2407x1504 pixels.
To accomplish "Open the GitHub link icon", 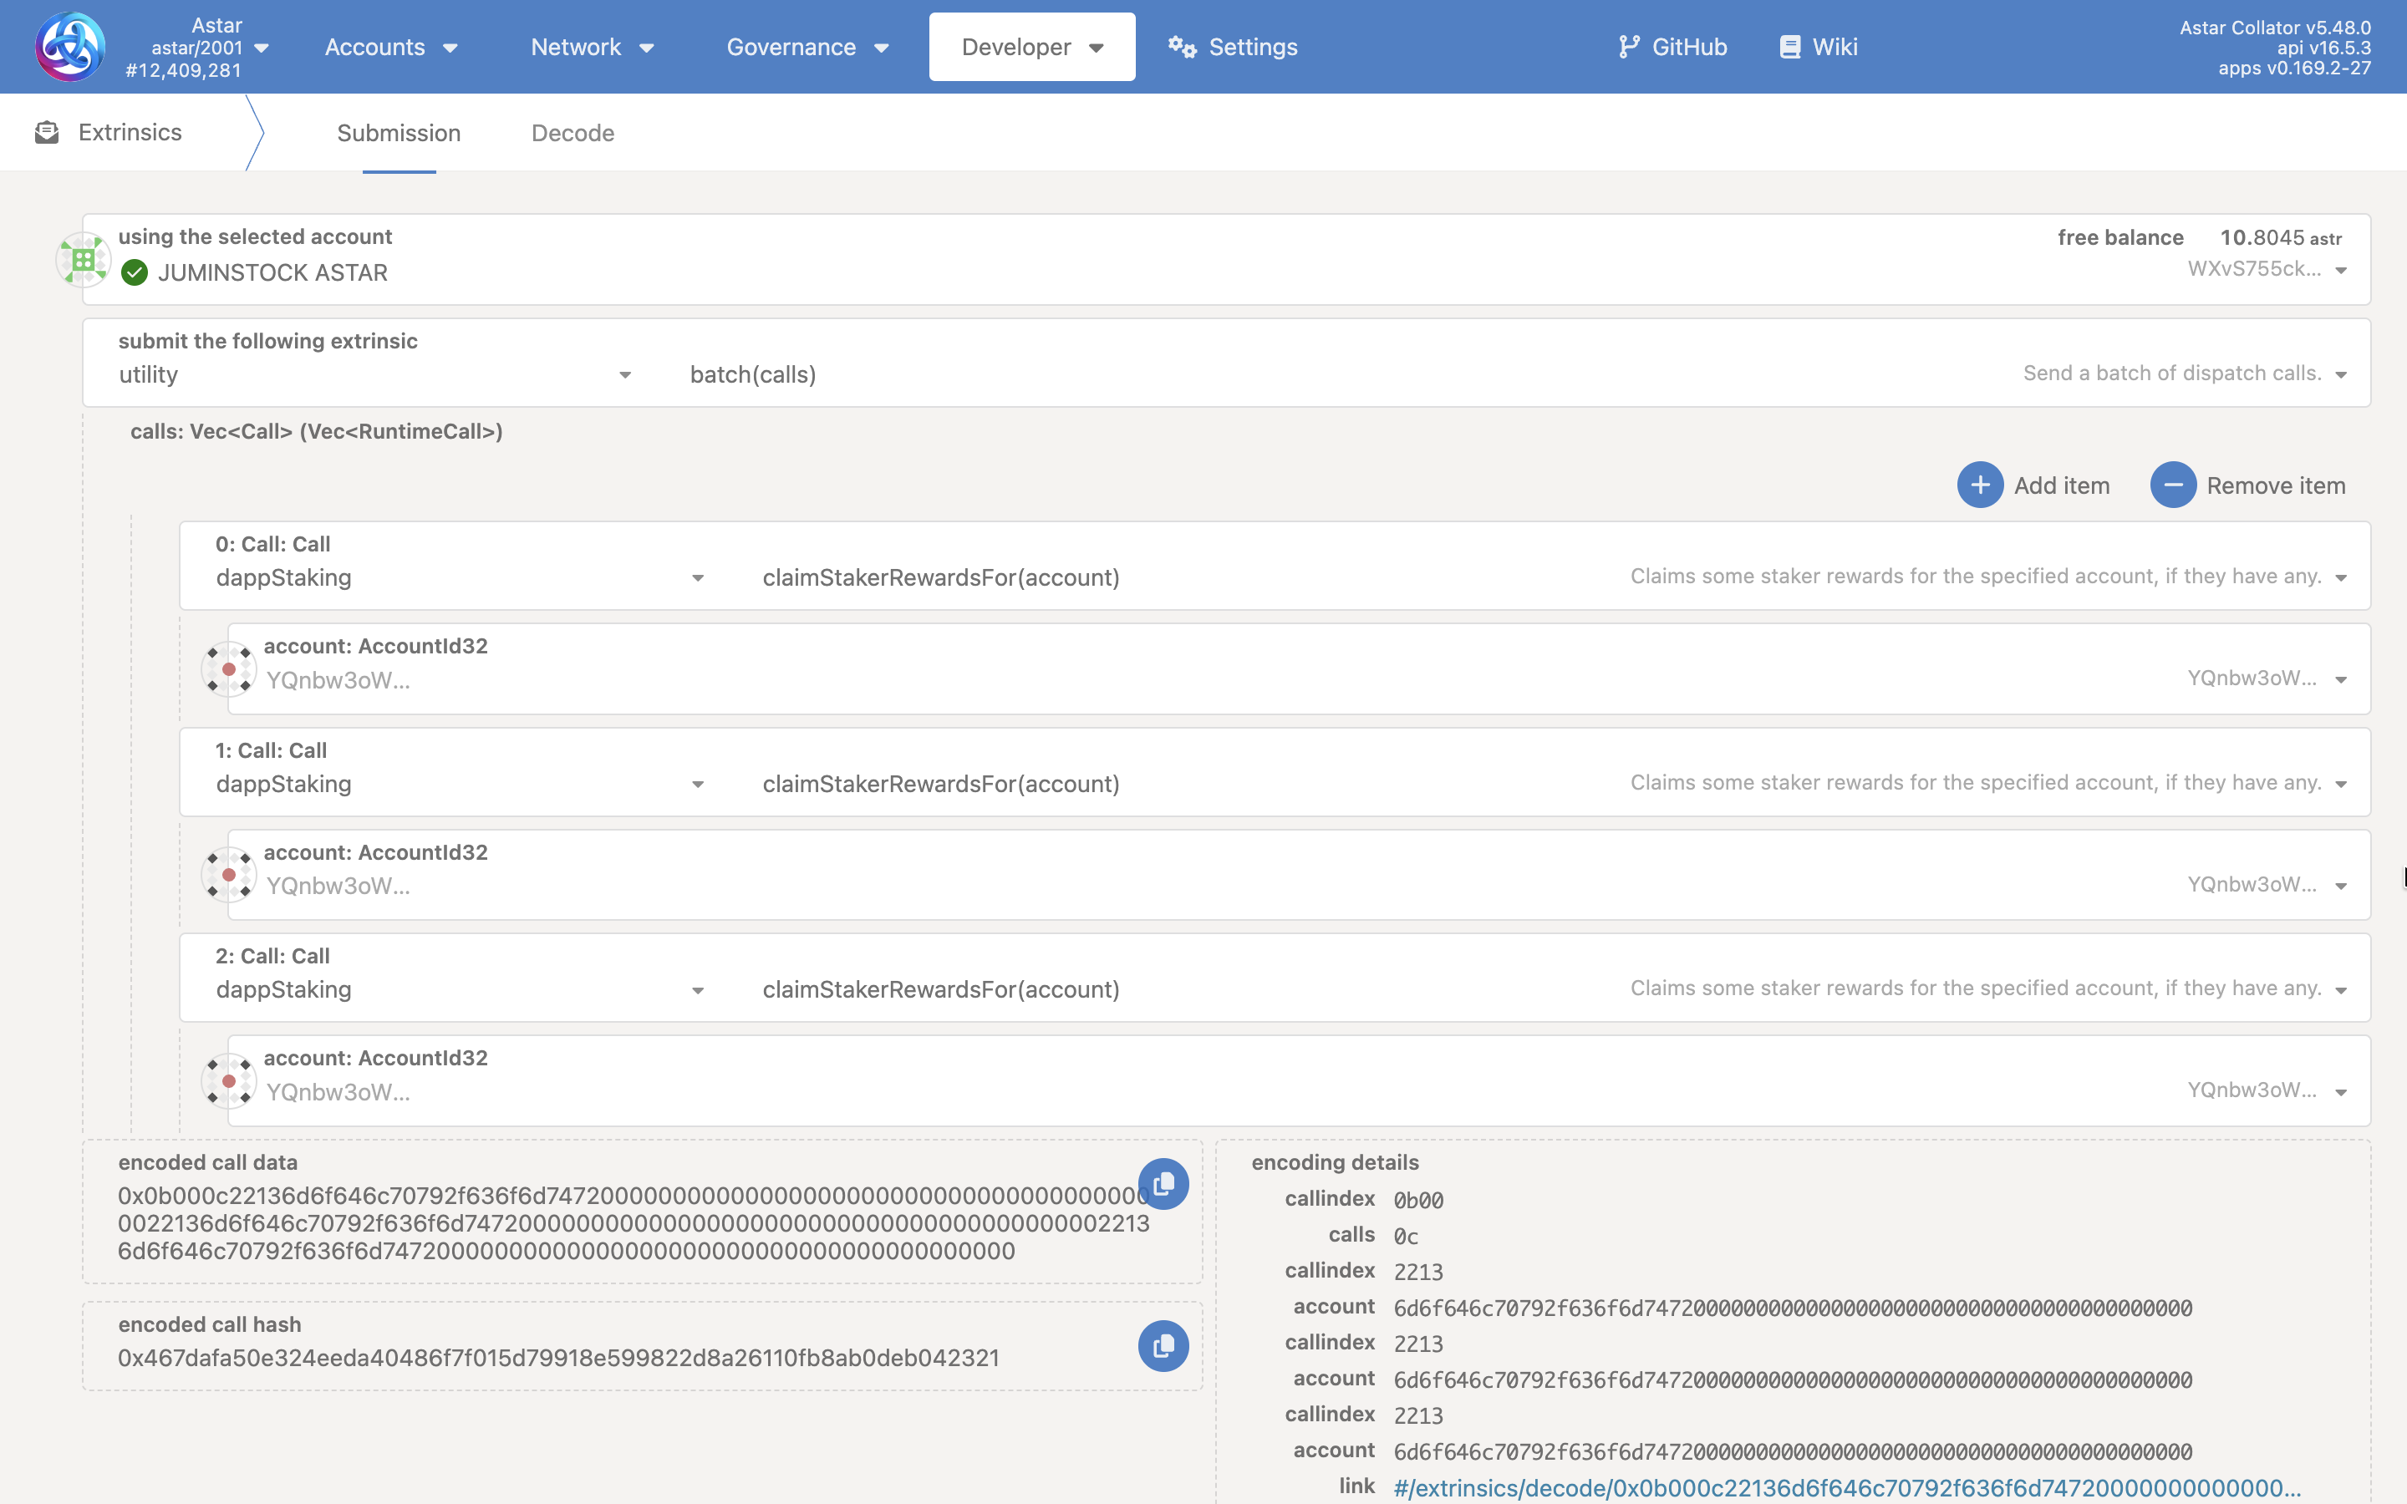I will (1628, 47).
